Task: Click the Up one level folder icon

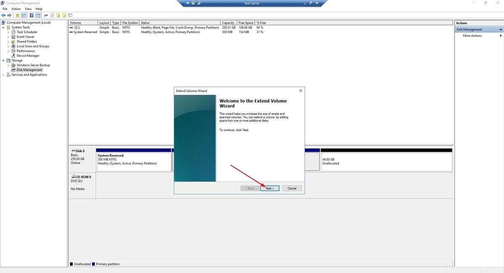Action: pos(18,16)
